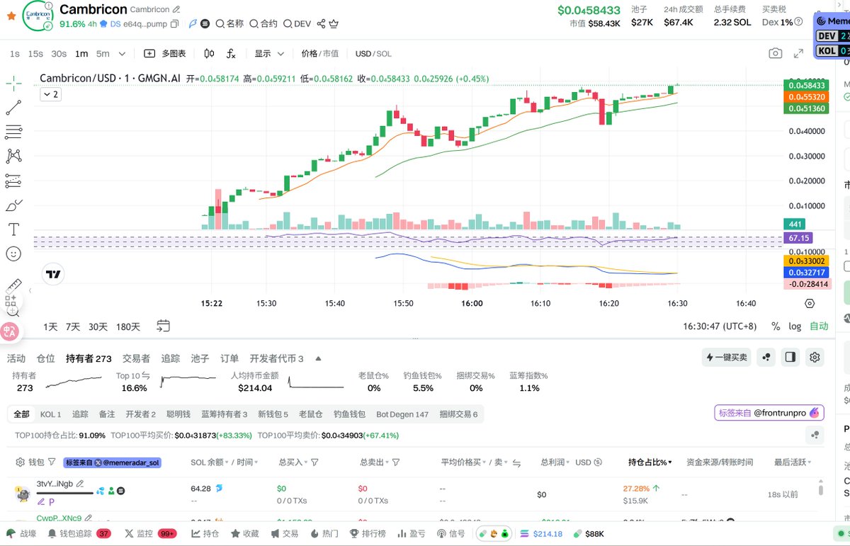Filter holders by KOL 1
This screenshot has height=546, width=850.
[50, 414]
